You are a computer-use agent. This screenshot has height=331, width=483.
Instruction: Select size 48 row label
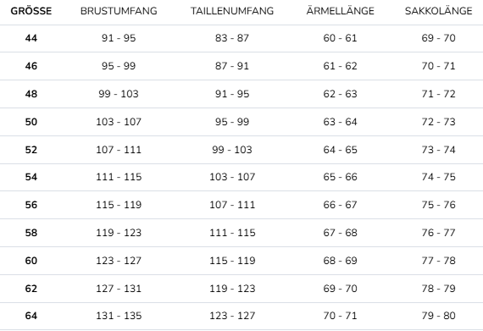tap(31, 94)
